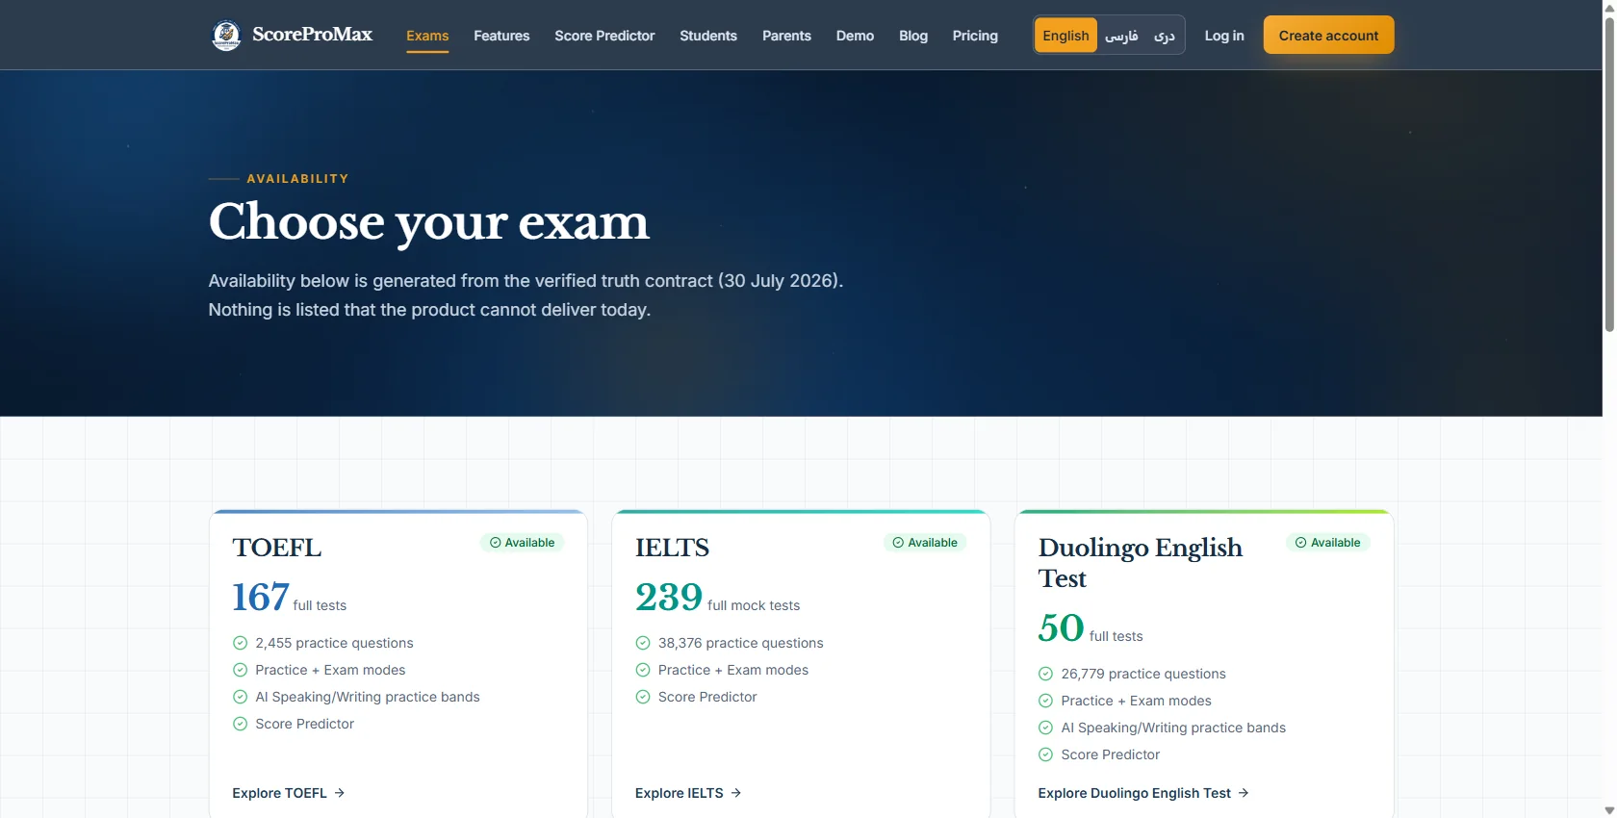Click the '167' full tests number

pos(261,598)
